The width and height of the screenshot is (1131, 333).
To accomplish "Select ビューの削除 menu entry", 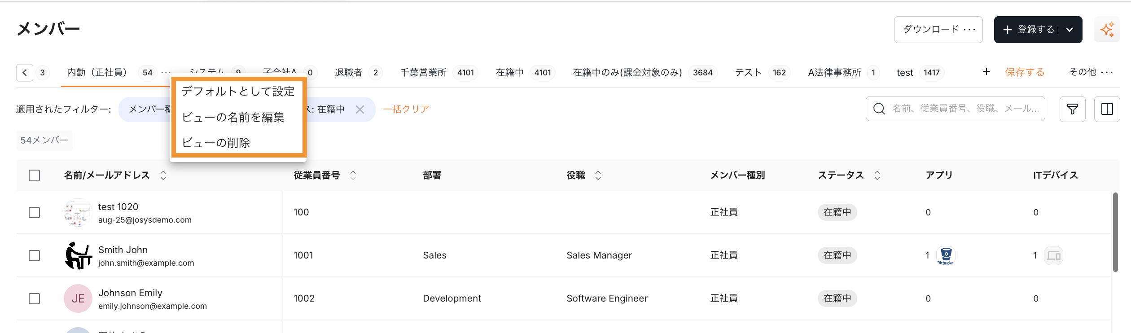I will 216,143.
